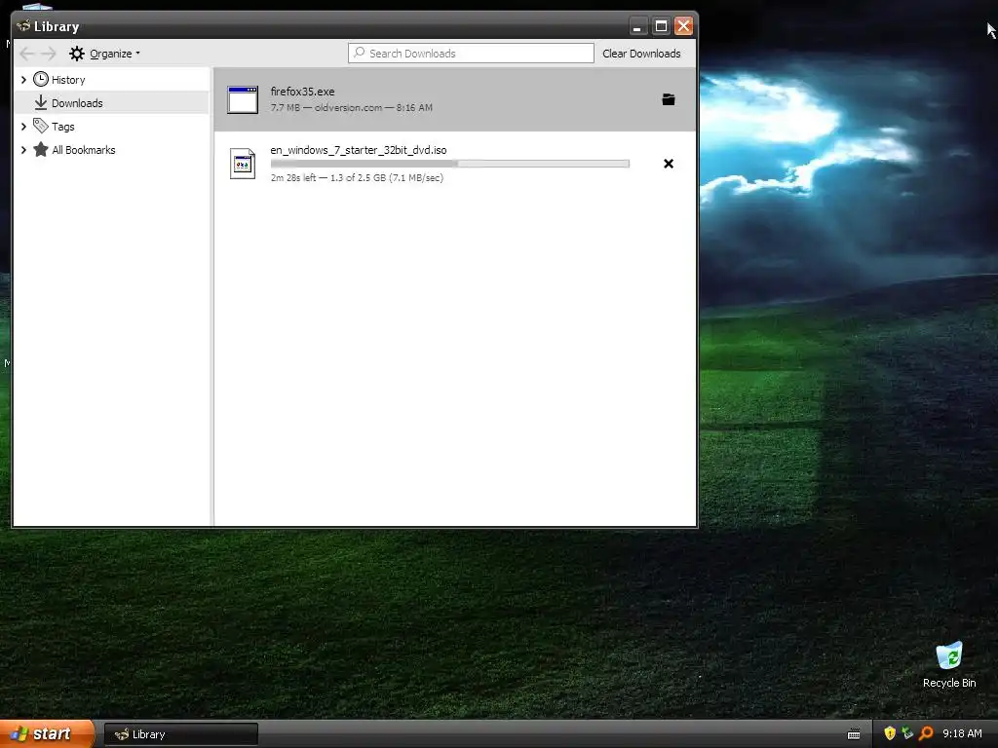Click the security shield tray icon
998x748 pixels.
(890, 733)
